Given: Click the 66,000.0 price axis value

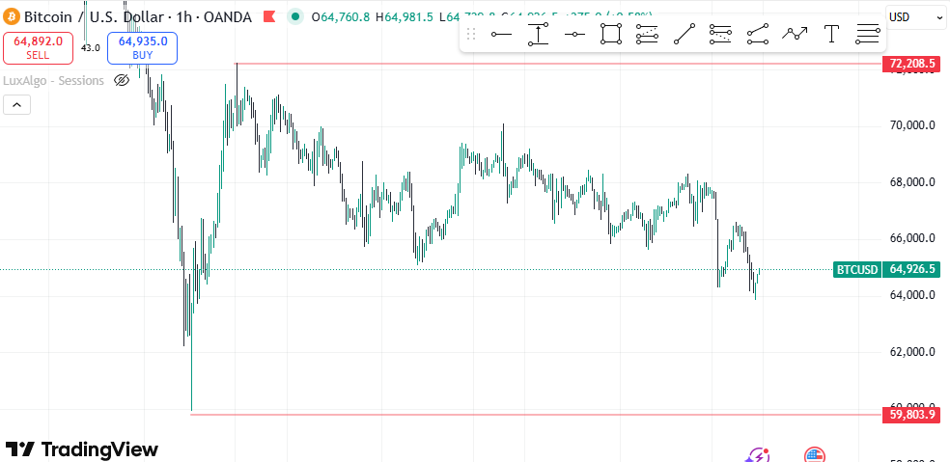Looking at the screenshot, I should 912,238.
